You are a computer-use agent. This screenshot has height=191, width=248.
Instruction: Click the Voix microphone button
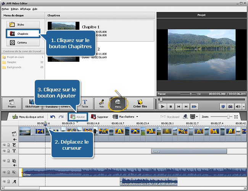[102, 104]
